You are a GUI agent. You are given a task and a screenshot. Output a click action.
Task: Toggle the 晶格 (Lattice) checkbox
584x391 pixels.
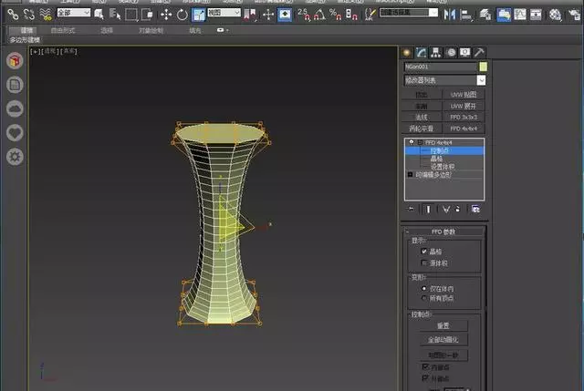coord(424,252)
